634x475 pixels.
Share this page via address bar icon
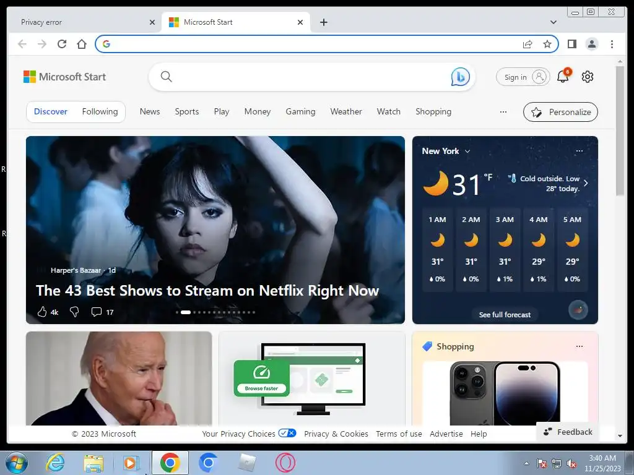(x=528, y=44)
